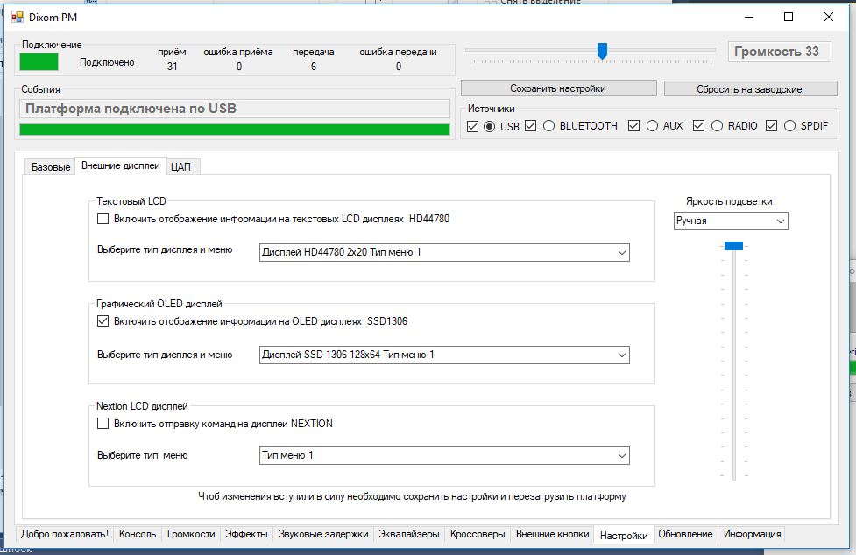Image resolution: width=856 pixels, height=555 pixels.
Task: Go to the Эквалайзеры tab
Action: coord(409,534)
